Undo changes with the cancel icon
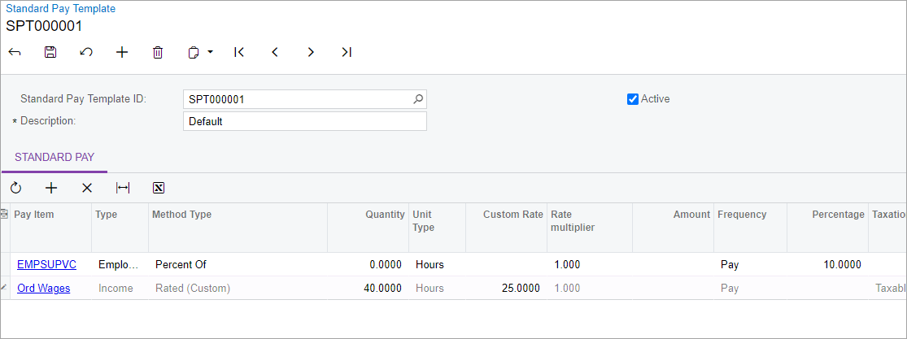Screen dimensions: 907x339 click(86, 52)
